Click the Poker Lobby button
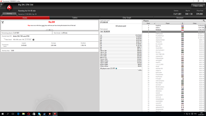The image size is (206, 116). coord(198,6)
